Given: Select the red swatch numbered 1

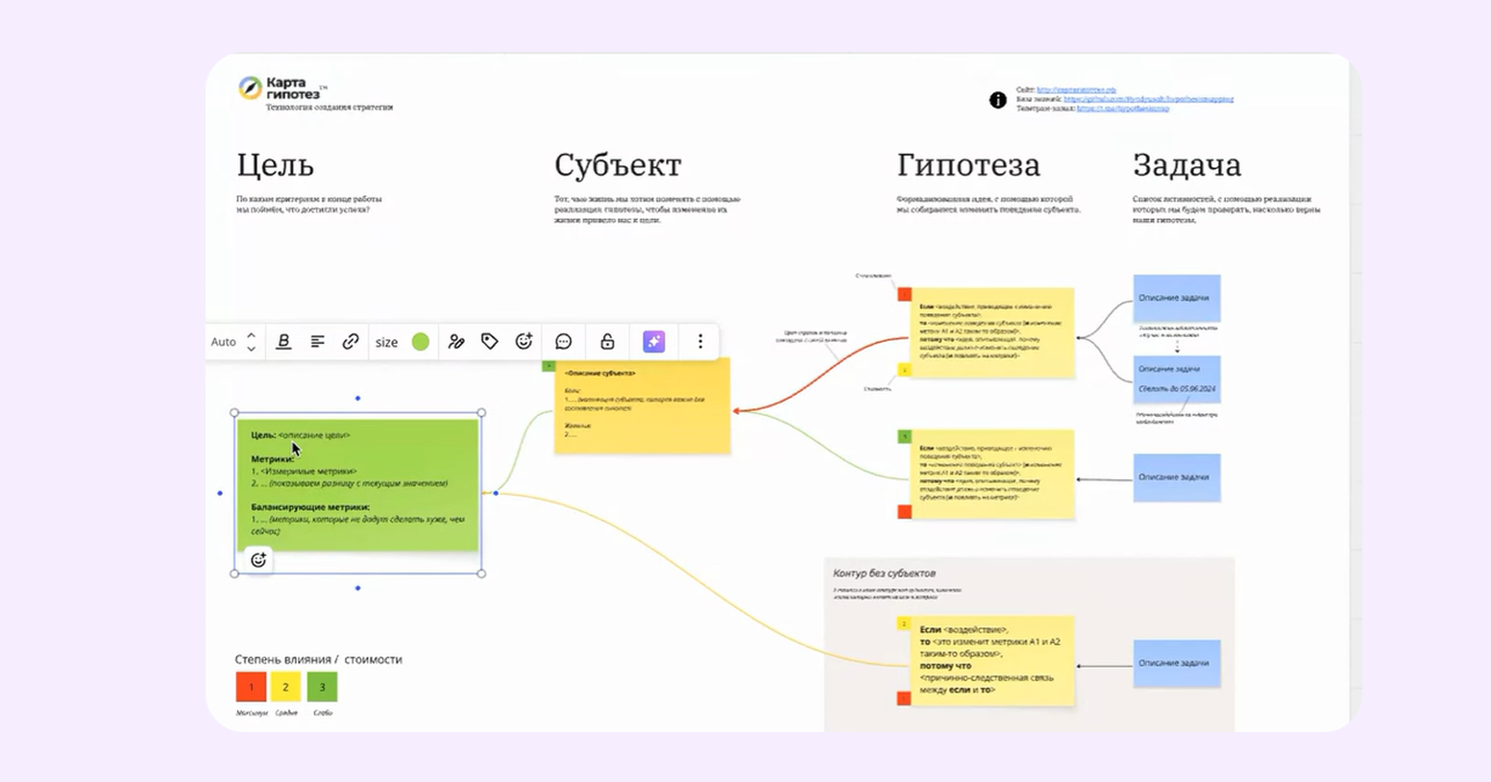Looking at the screenshot, I should coord(251,687).
